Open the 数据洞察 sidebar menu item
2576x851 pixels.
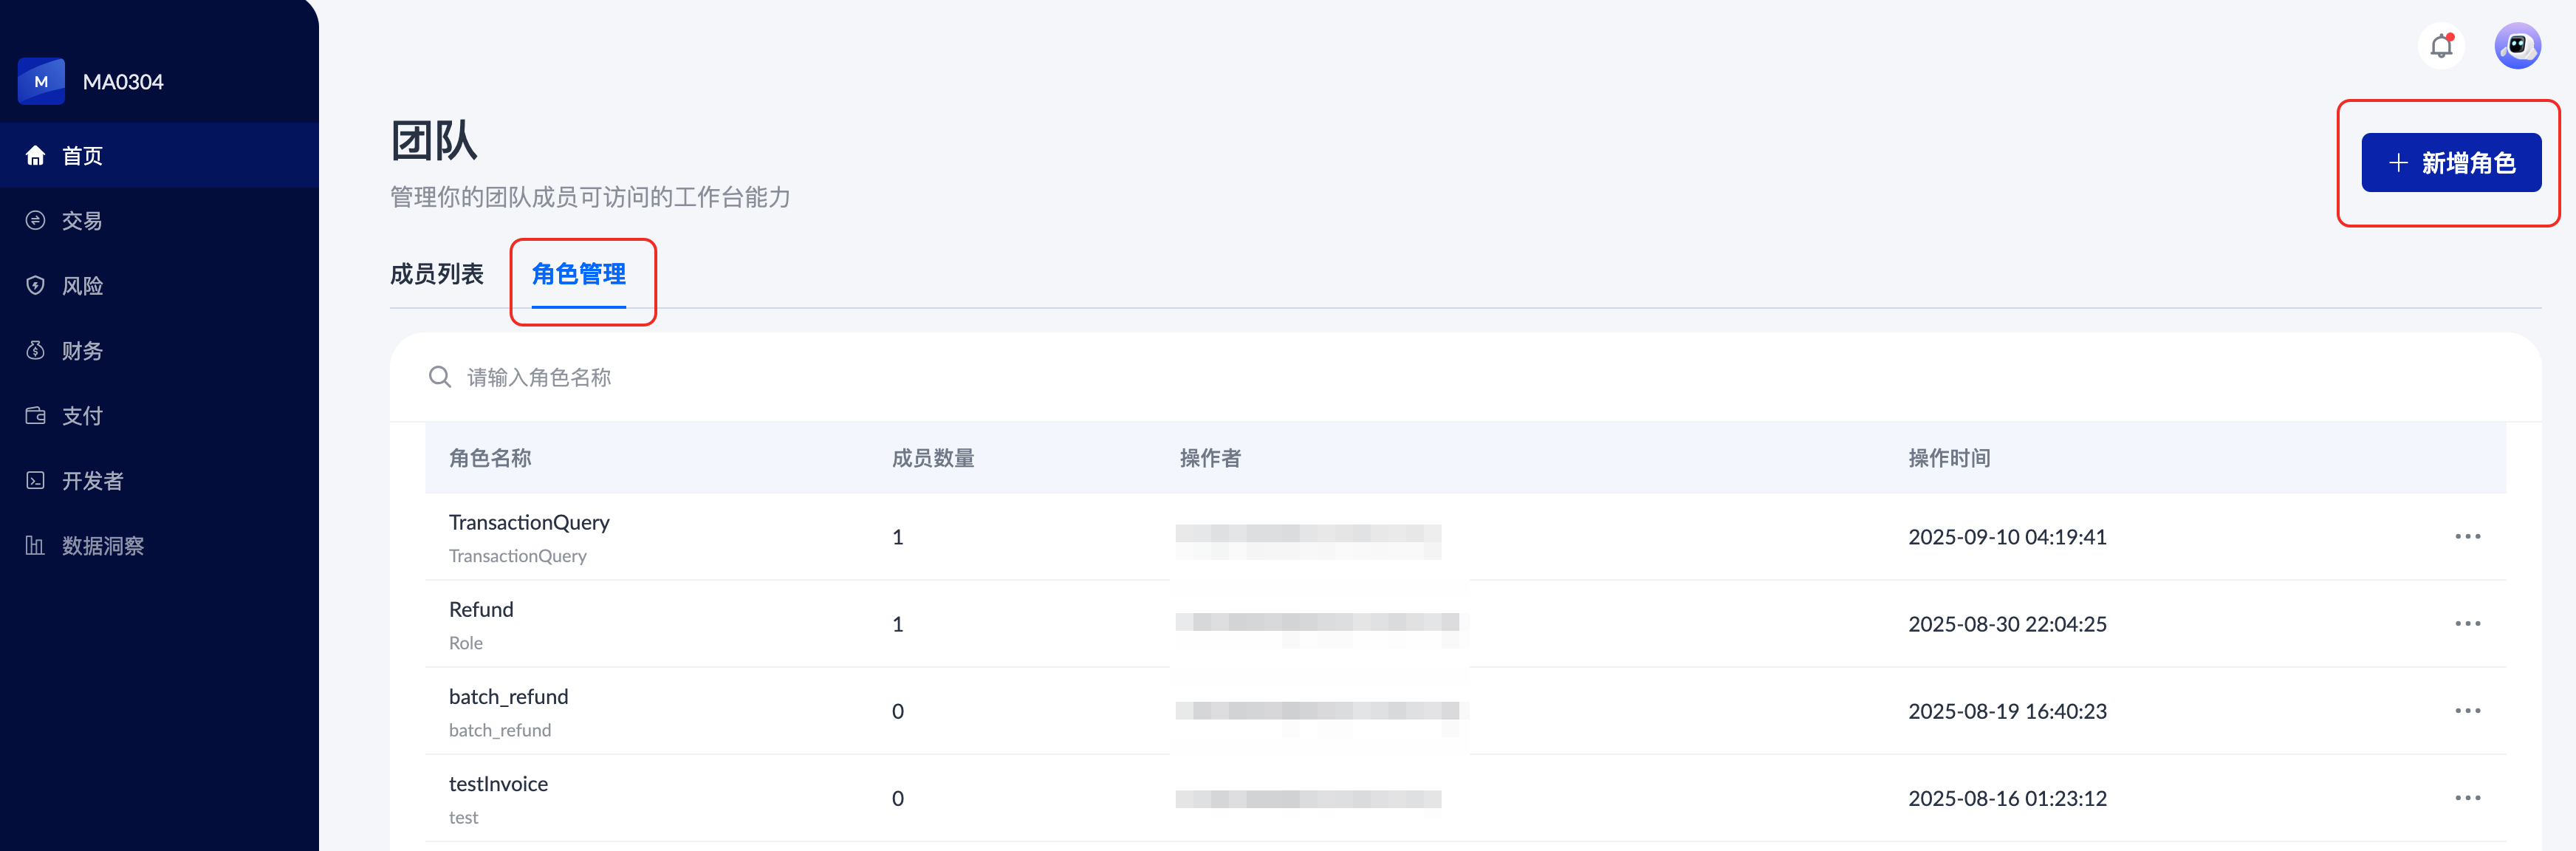(103, 545)
